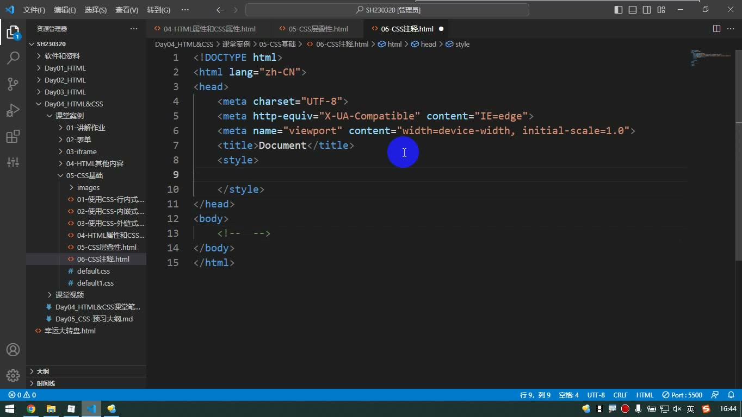Screen dimensions: 742x417
Task: Toggle the bottom panel layout button
Action: pos(633,10)
